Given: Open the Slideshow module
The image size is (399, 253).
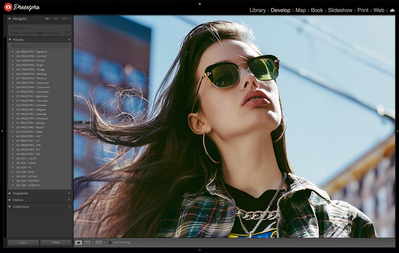Looking at the screenshot, I should [x=340, y=10].
